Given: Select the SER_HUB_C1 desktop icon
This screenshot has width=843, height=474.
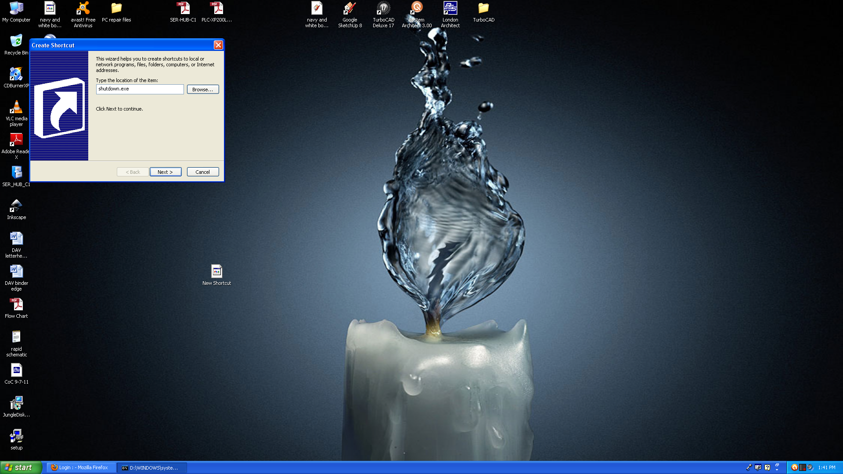Looking at the screenshot, I should click(16, 176).
